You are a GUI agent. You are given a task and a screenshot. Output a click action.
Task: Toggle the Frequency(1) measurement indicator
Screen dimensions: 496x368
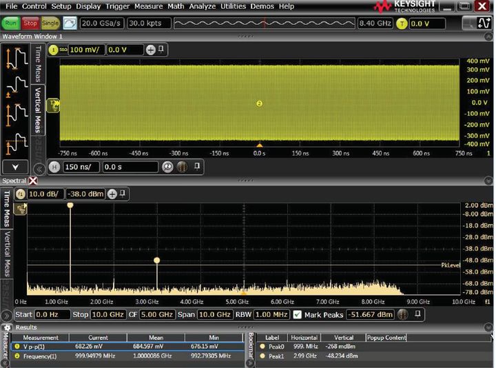(x=17, y=356)
